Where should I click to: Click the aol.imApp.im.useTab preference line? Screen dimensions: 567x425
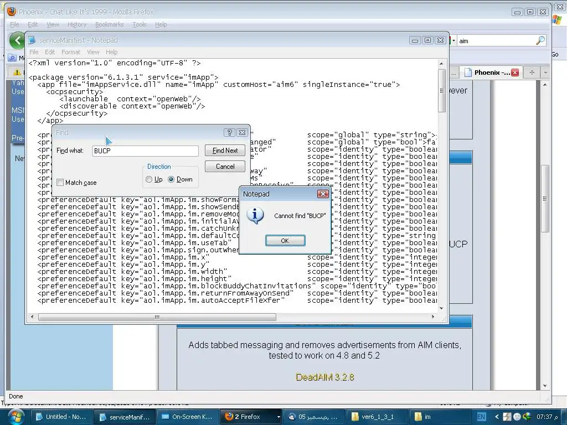click(x=237, y=243)
